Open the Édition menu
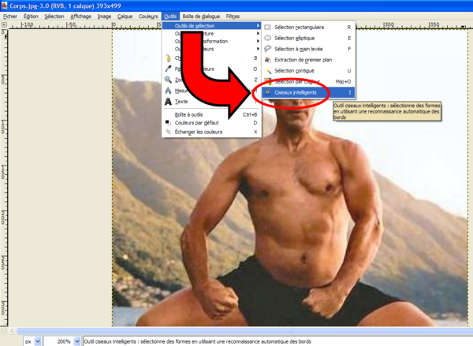Image resolution: width=473 pixels, height=346 pixels. (x=31, y=17)
